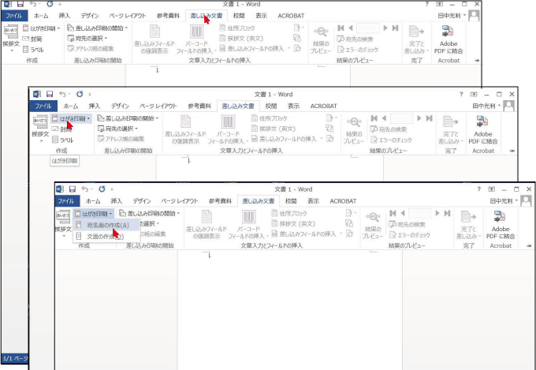Click ラベル label icon in the middle window
536x370 pixels.
point(66,140)
